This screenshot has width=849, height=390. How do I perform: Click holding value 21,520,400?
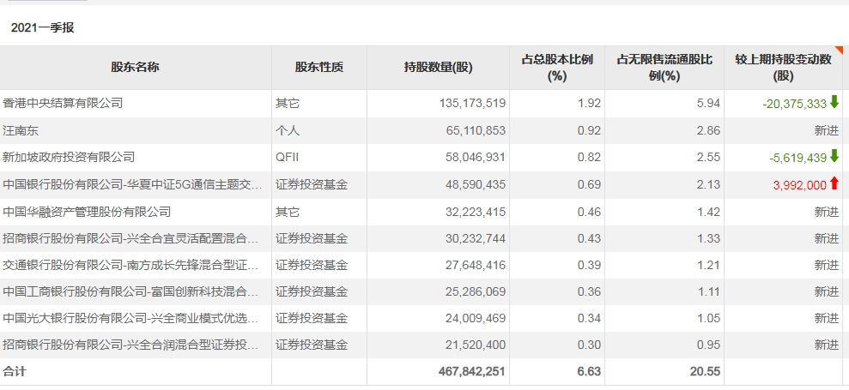click(476, 345)
